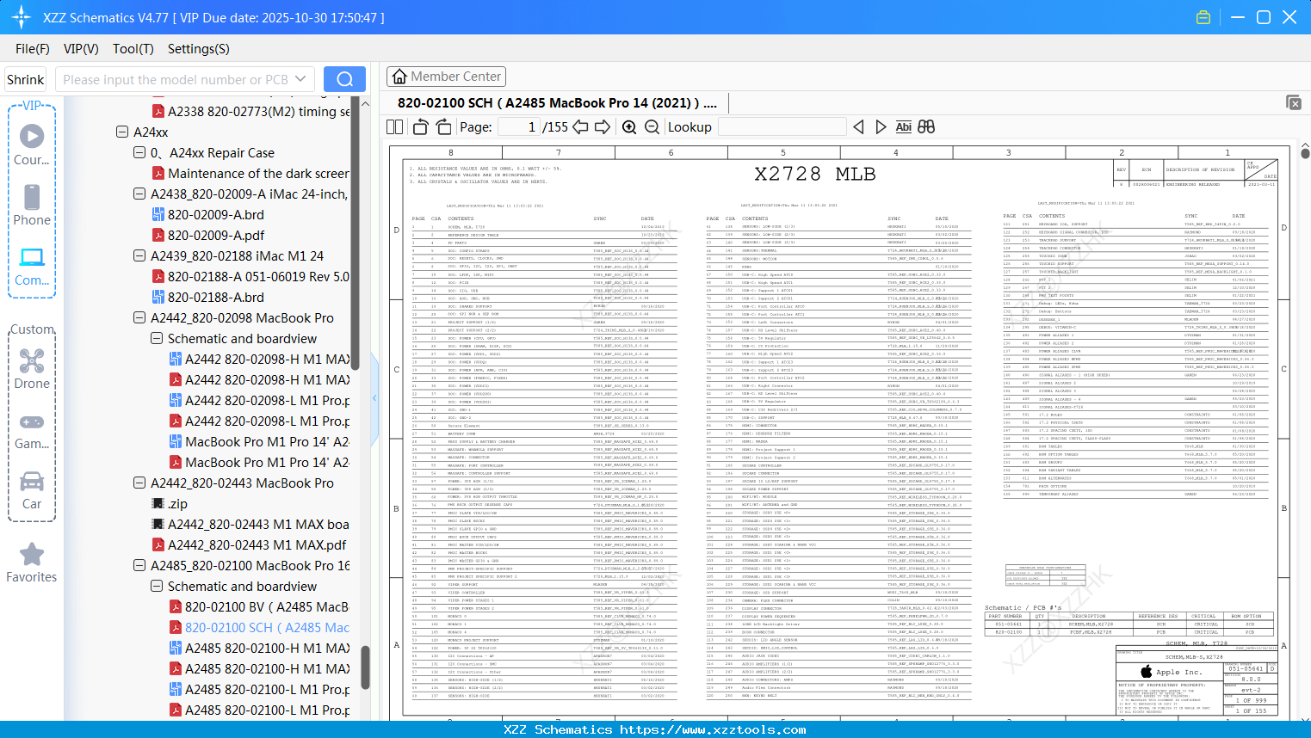Rotate the page counterclockwise
Viewport: 1311px width, 738px height.
click(420, 127)
